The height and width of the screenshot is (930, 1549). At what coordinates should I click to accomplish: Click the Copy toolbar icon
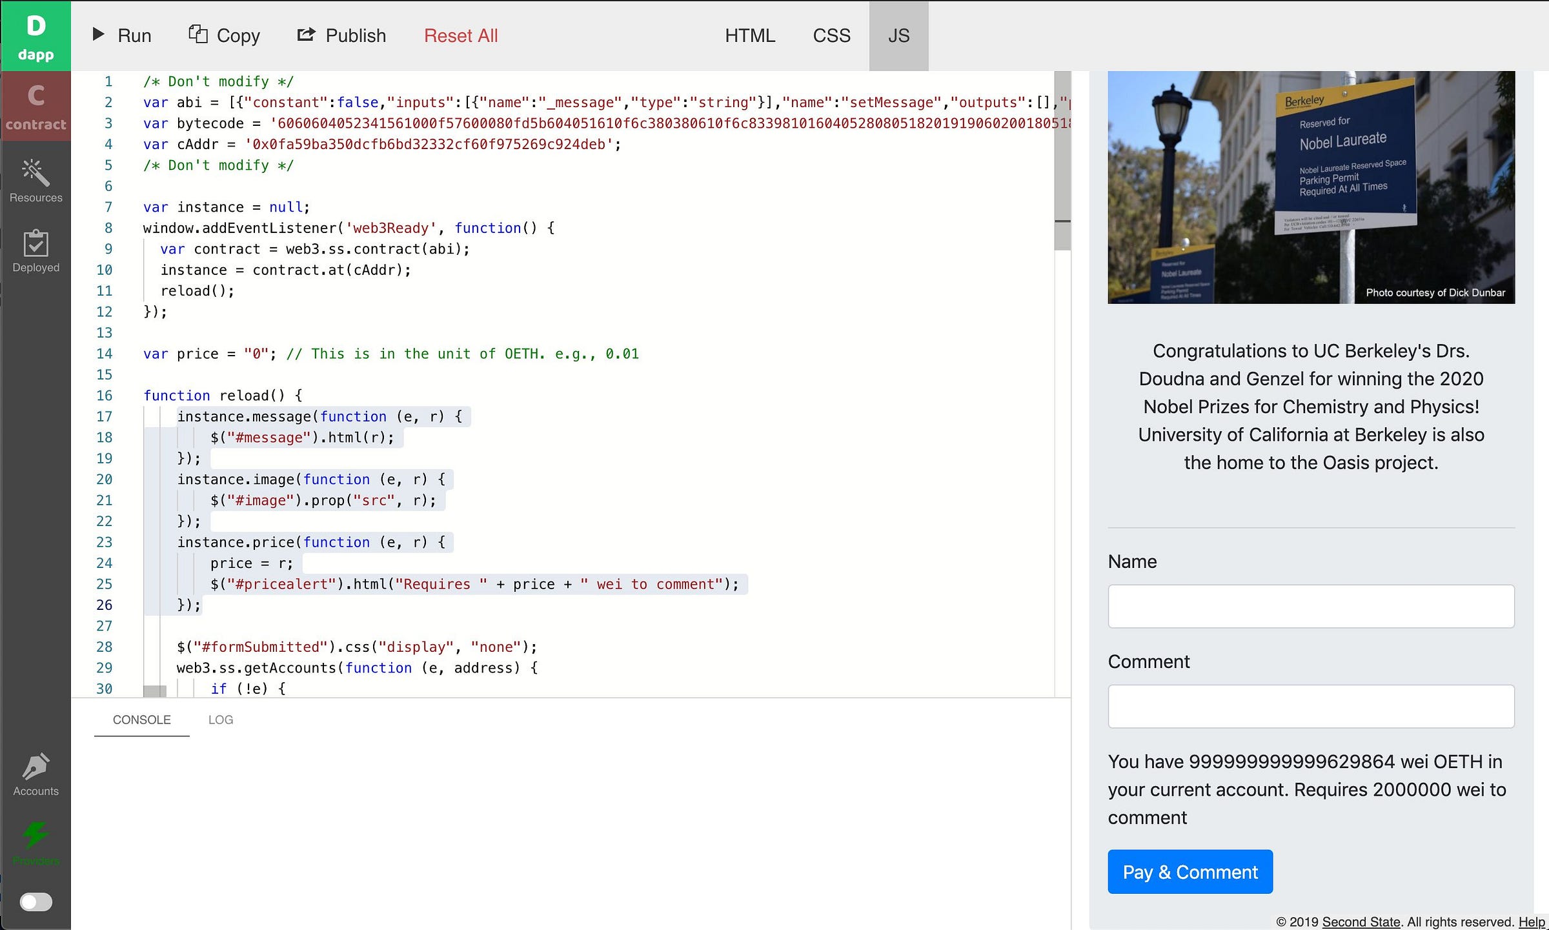click(x=198, y=34)
